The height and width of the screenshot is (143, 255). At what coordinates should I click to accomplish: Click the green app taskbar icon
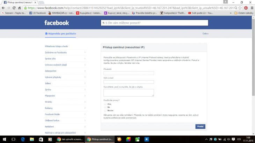pyautogui.click(x=137, y=139)
